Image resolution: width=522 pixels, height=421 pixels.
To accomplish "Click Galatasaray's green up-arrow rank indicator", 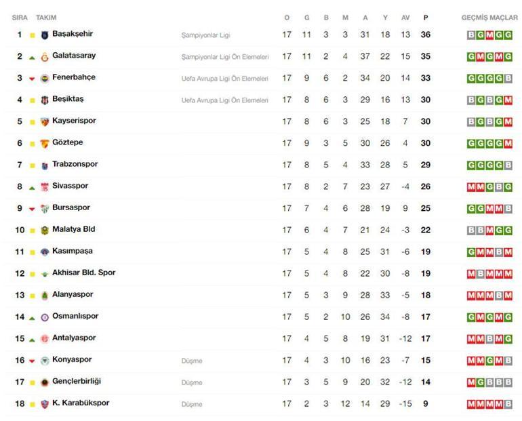I will [32, 57].
